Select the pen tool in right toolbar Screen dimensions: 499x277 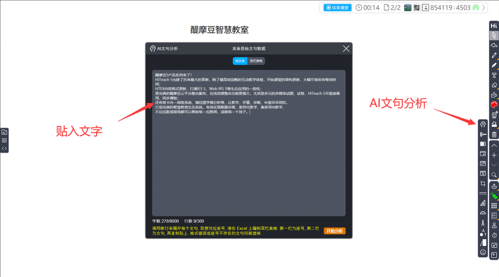[494, 55]
